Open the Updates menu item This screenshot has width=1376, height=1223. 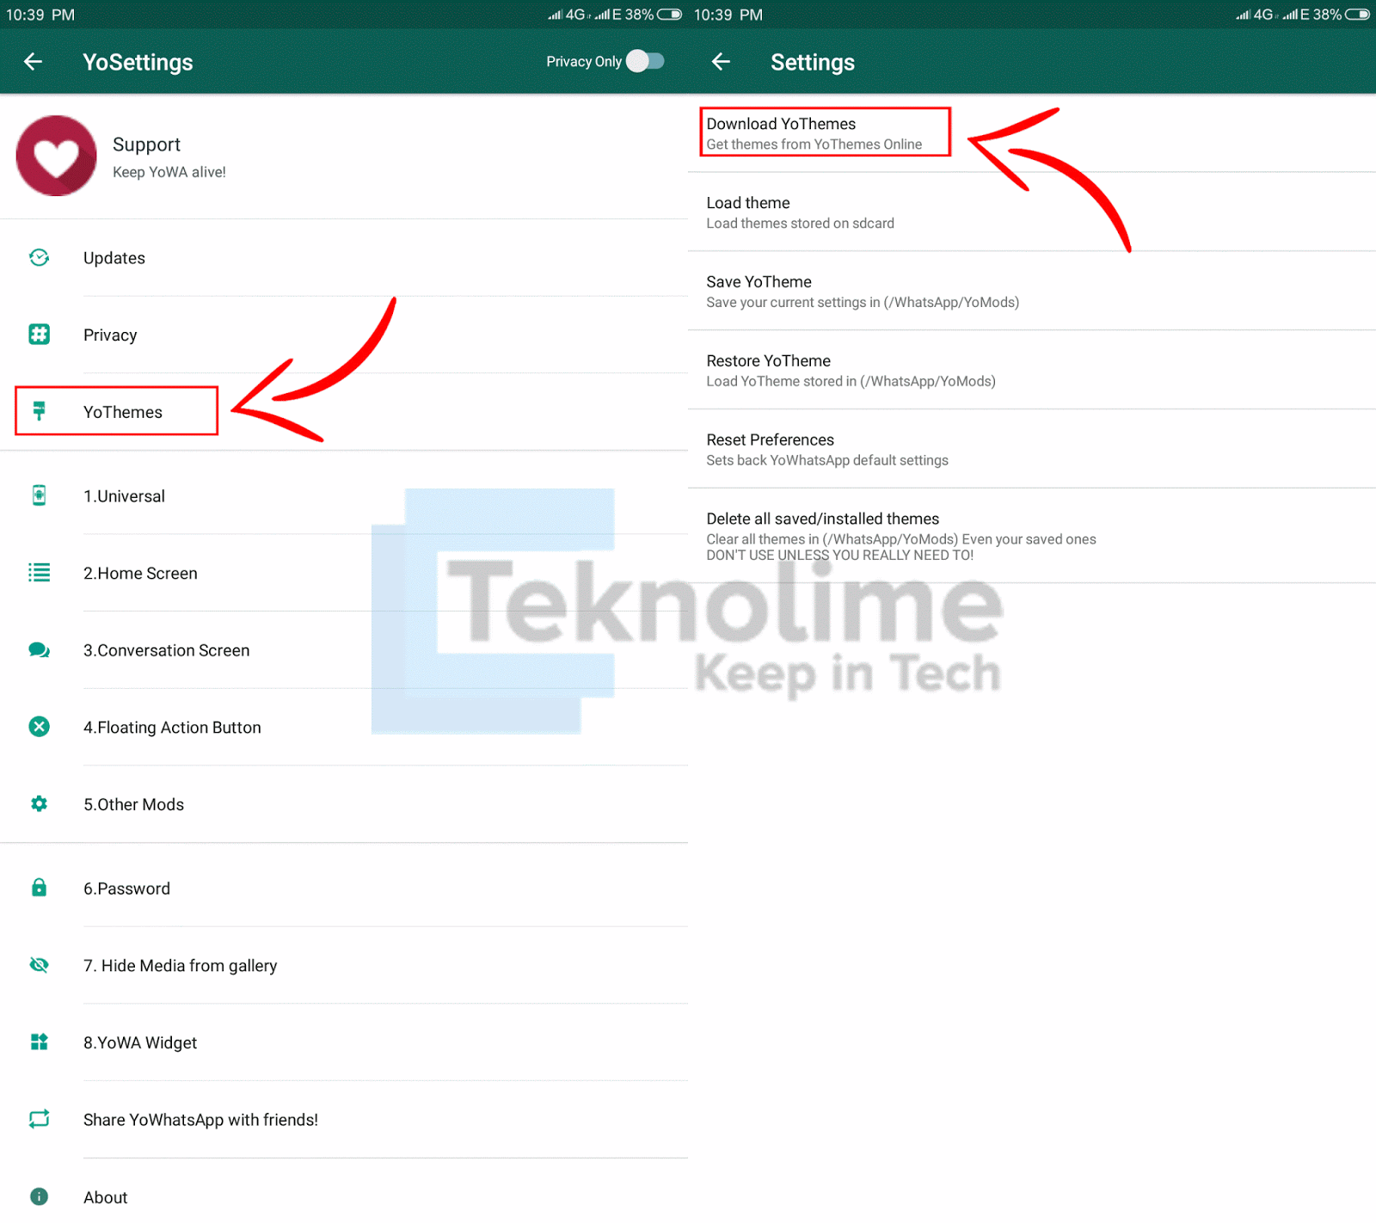coord(344,258)
